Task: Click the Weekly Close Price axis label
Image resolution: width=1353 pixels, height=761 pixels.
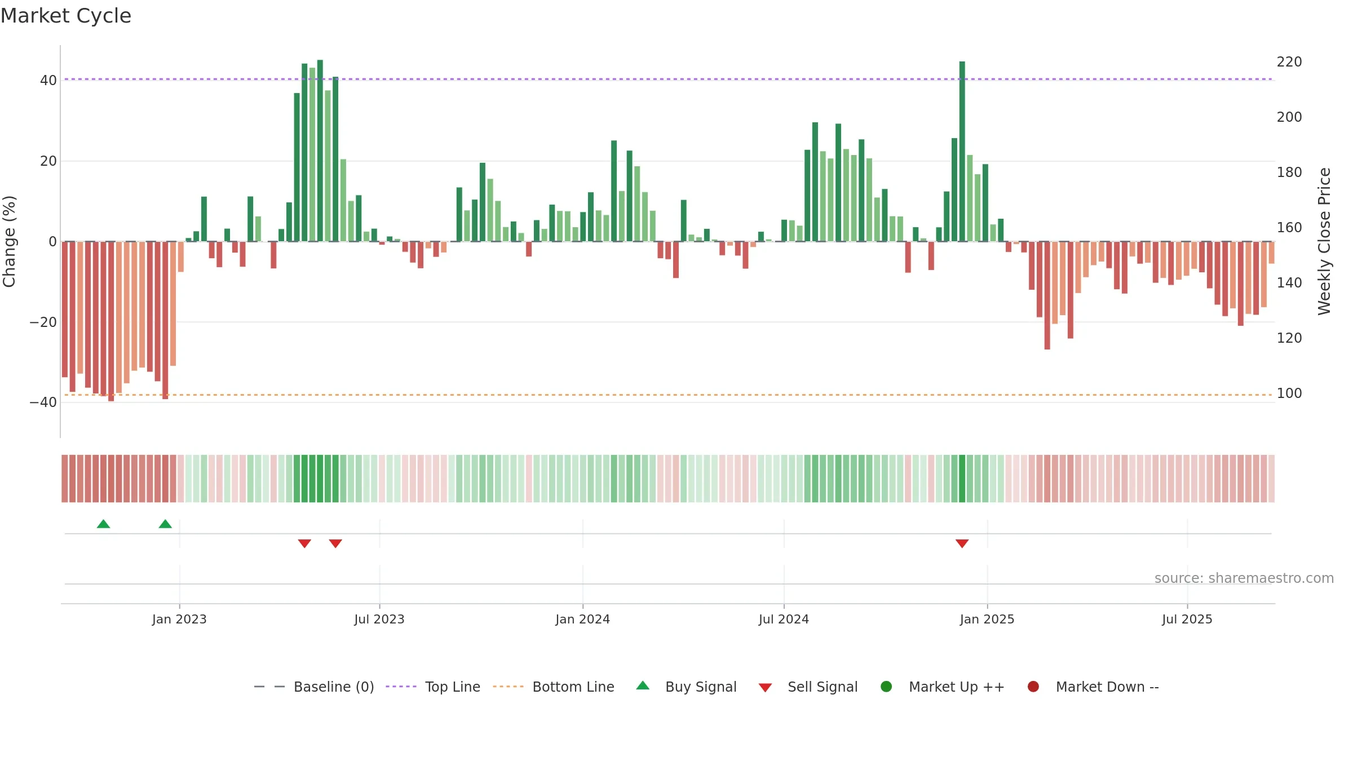Action: [1324, 241]
